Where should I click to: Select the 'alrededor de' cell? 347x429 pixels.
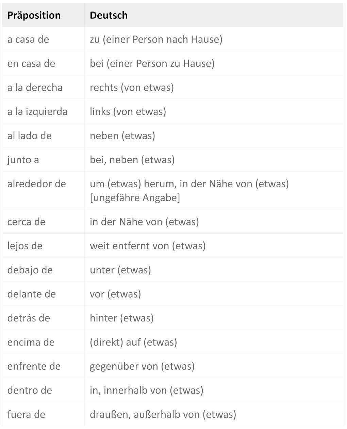coord(37,184)
